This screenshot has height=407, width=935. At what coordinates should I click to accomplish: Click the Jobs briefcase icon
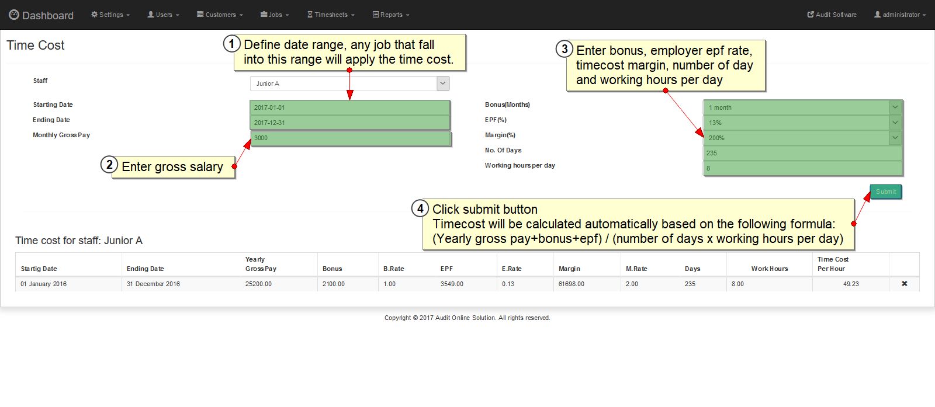[264, 15]
